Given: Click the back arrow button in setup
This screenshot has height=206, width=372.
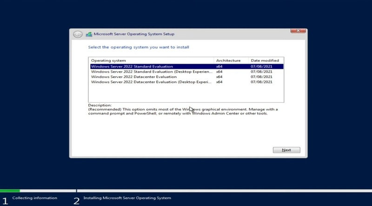Looking at the screenshot, I should [78, 34].
